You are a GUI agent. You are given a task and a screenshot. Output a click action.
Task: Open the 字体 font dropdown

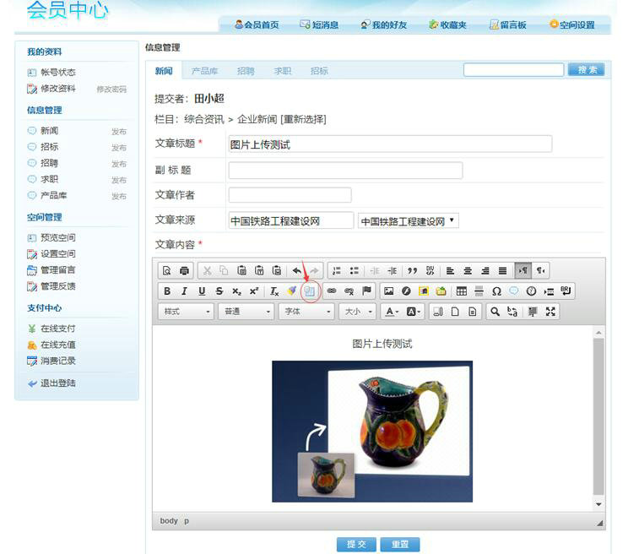[x=306, y=312]
